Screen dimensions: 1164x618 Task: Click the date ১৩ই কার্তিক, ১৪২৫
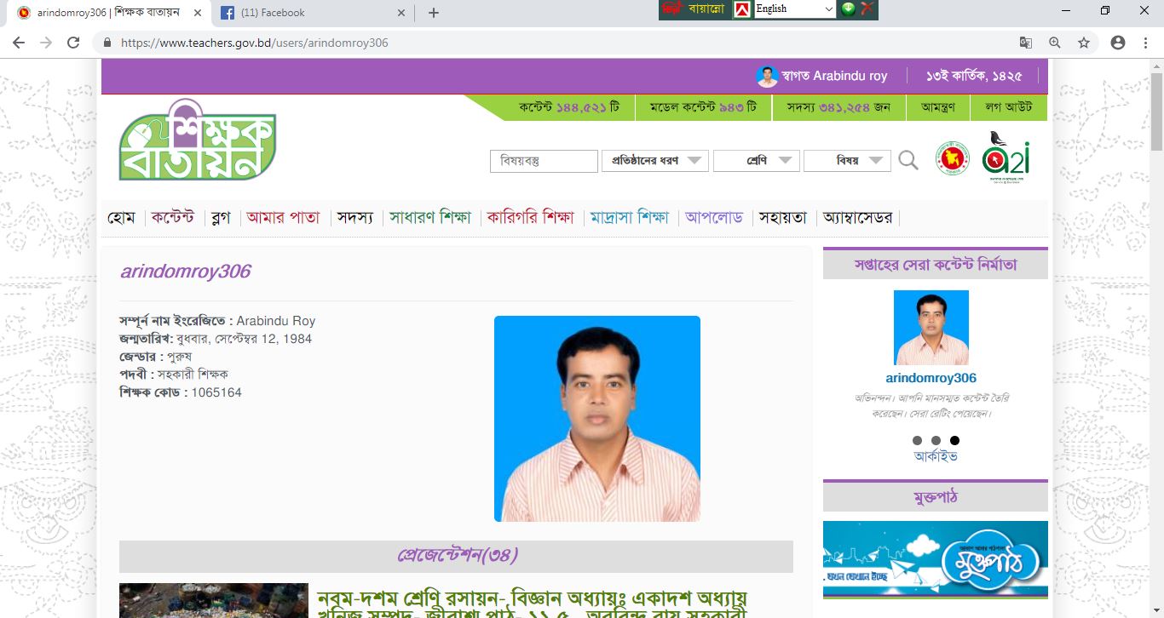[974, 76]
